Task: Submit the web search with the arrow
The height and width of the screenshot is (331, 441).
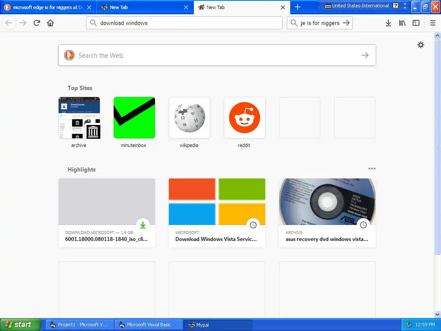Action: pyautogui.click(x=365, y=55)
